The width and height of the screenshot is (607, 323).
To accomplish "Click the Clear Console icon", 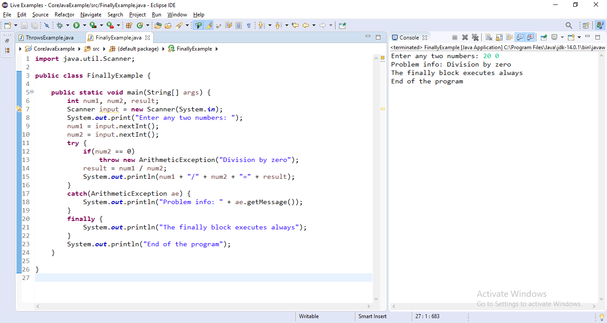I will (489, 37).
